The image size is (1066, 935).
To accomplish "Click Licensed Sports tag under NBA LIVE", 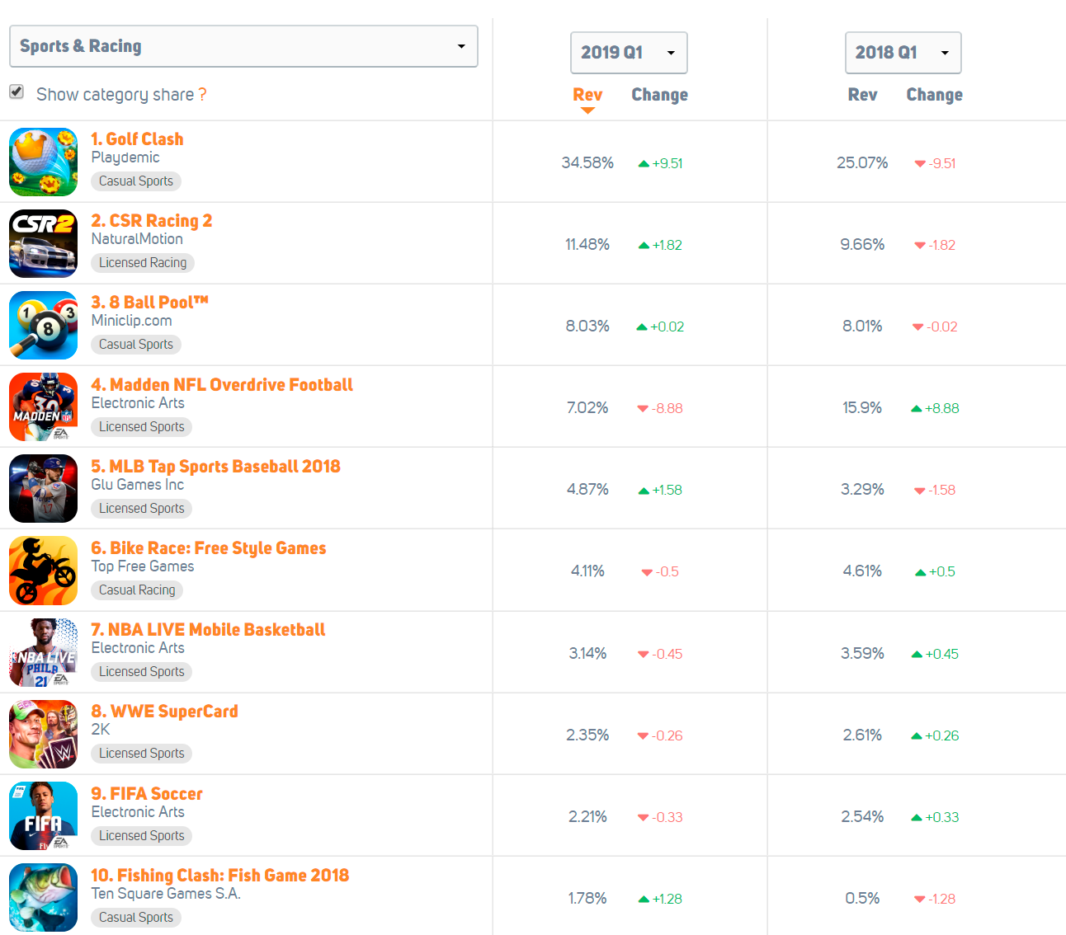I will (142, 672).
